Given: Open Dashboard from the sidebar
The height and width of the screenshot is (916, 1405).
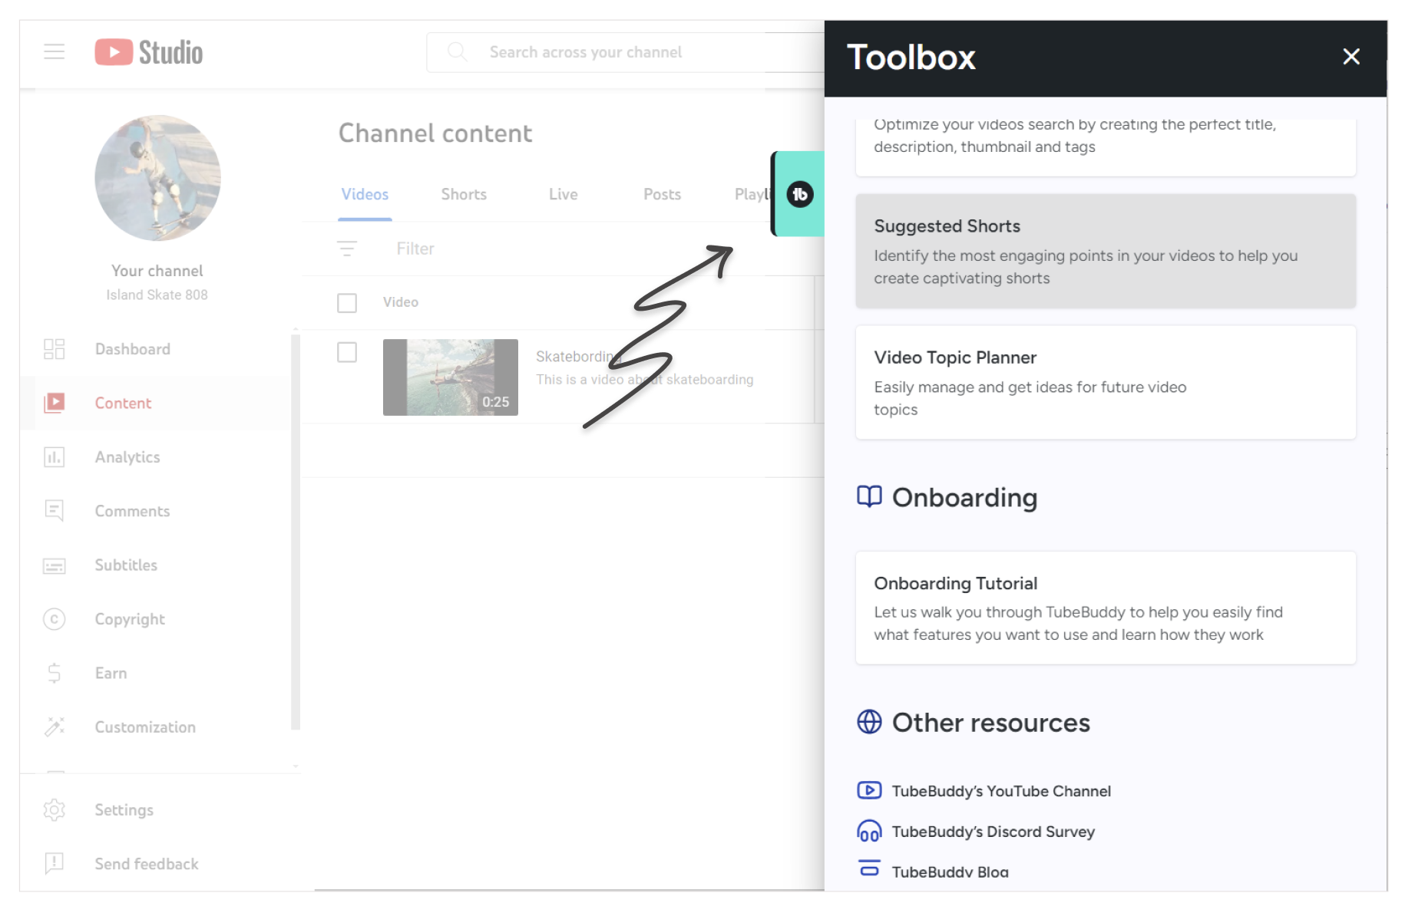Looking at the screenshot, I should point(132,349).
